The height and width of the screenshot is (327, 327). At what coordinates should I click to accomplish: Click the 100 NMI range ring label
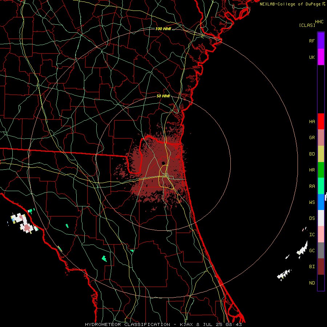coord(163,29)
